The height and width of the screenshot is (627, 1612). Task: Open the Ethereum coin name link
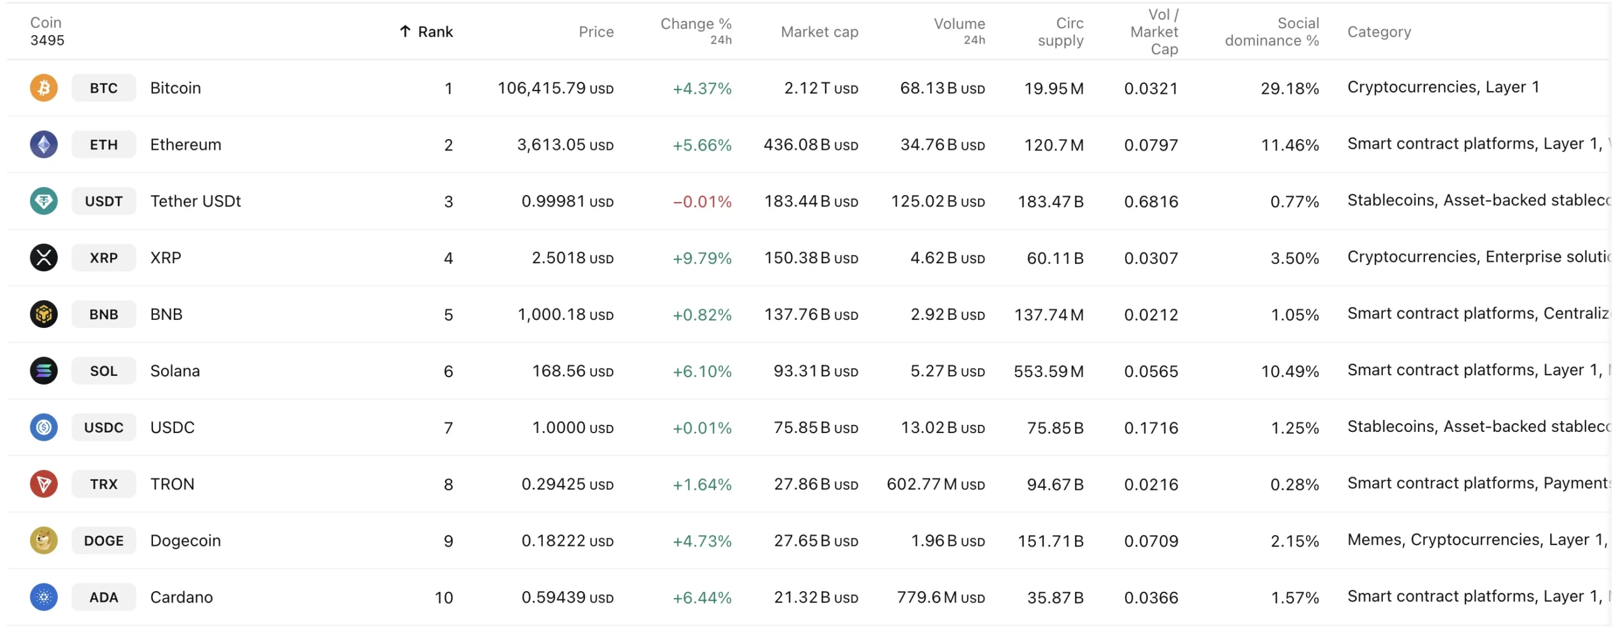coord(185,144)
